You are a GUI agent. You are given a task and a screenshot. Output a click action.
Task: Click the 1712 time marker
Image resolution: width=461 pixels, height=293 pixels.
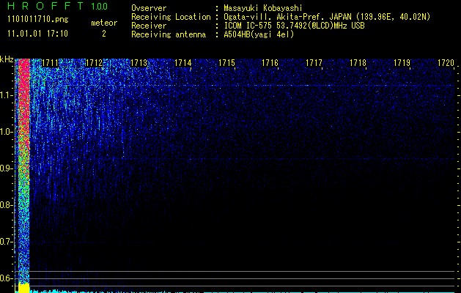pos(94,63)
